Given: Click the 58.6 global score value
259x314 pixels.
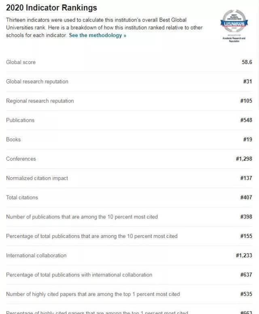Looking at the screenshot, I should pos(247,62).
